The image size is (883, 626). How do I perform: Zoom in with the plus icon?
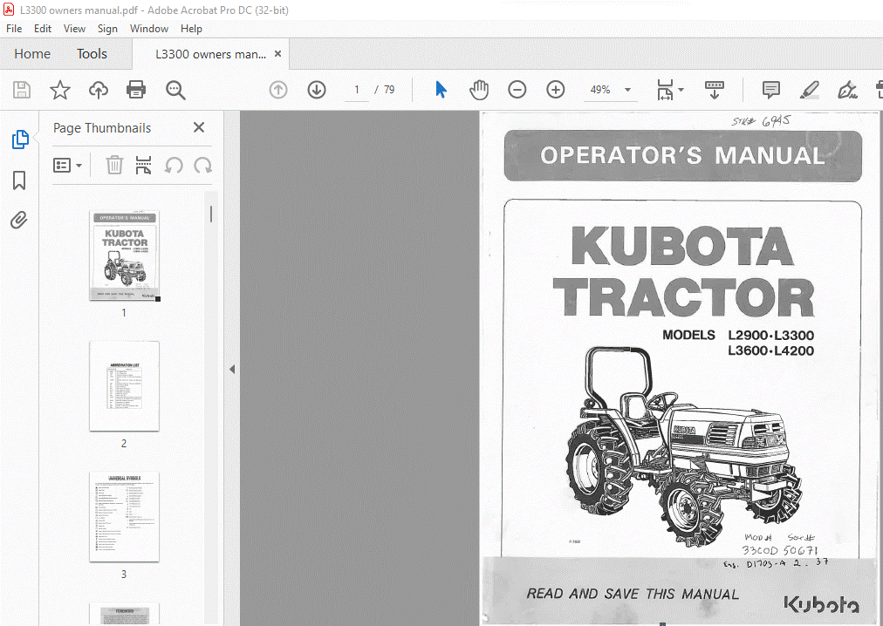[x=555, y=90]
